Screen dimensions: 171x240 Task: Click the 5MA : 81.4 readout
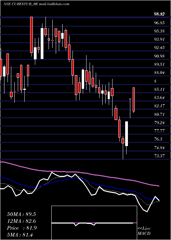(20, 235)
